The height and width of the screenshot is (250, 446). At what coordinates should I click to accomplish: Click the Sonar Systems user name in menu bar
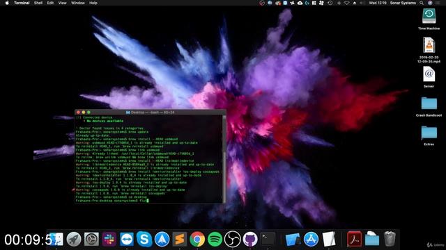tap(403, 3)
